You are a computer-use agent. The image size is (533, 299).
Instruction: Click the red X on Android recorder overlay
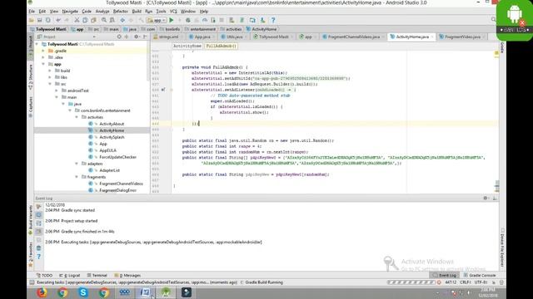click(x=522, y=23)
